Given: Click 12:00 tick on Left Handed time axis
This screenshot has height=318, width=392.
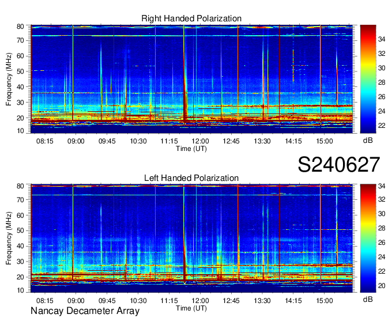Looking at the screenshot, I should [x=200, y=301].
